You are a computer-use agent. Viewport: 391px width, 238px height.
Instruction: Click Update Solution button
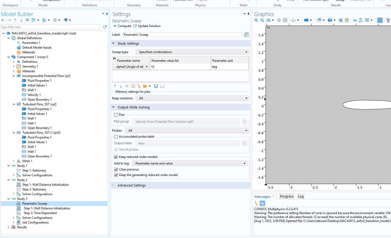pos(147,26)
